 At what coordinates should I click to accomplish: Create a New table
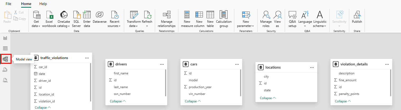210,19
